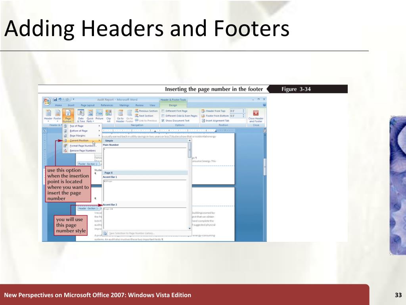
Task: Click the Word Help icon
Action: click(264, 105)
